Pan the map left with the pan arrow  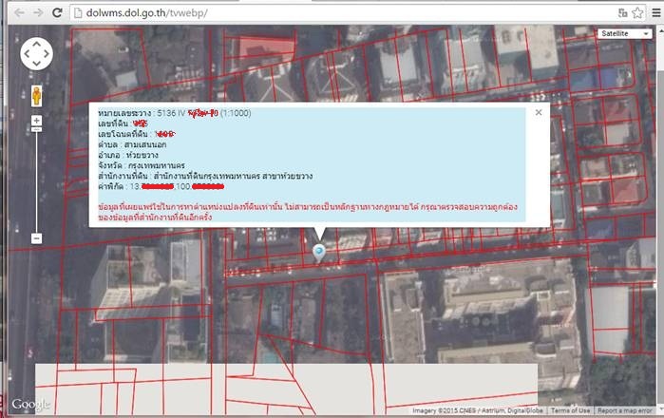tap(27, 54)
